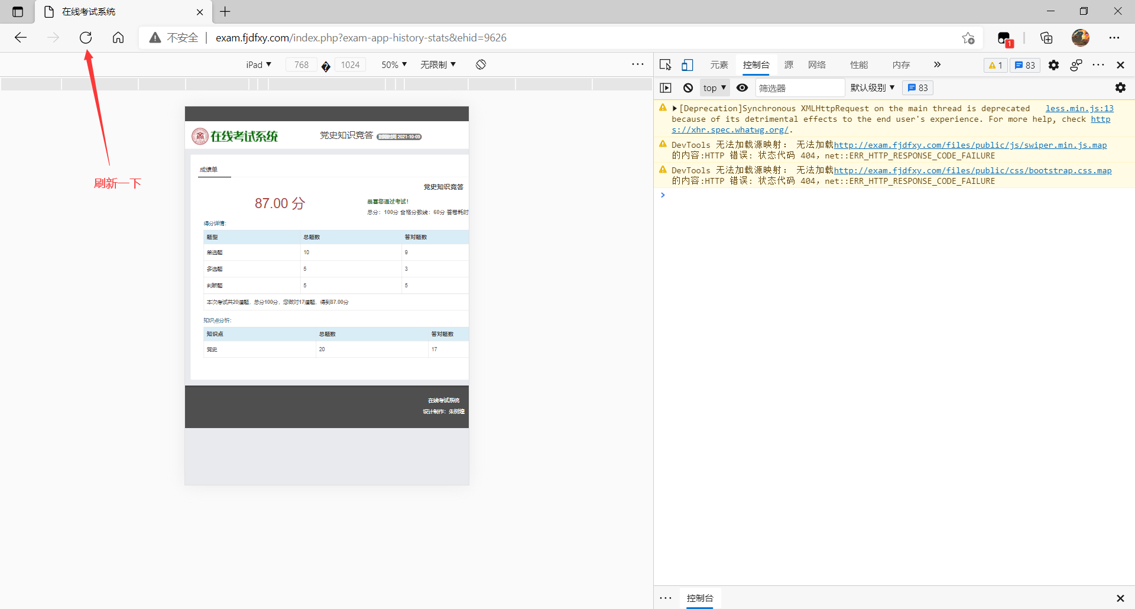Toggle device emulation mode
Image resolution: width=1135 pixels, height=609 pixels.
687,65
